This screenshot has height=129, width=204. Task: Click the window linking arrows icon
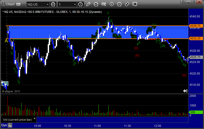click(127, 4)
